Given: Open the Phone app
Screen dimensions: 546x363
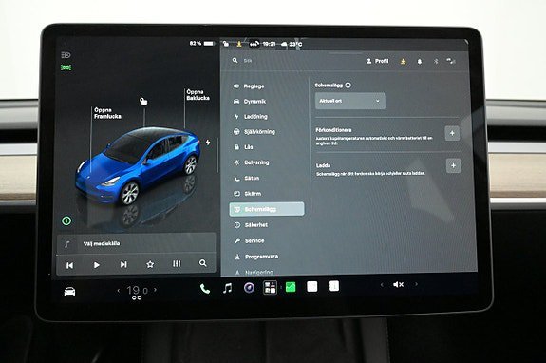Looking at the screenshot, I should [x=205, y=289].
